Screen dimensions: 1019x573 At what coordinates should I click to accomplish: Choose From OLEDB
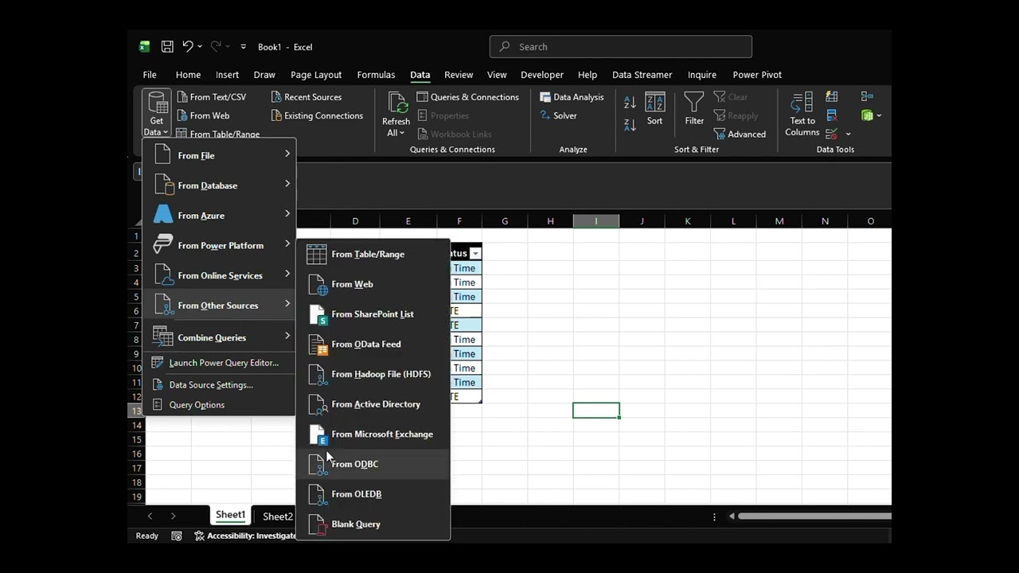click(x=373, y=494)
